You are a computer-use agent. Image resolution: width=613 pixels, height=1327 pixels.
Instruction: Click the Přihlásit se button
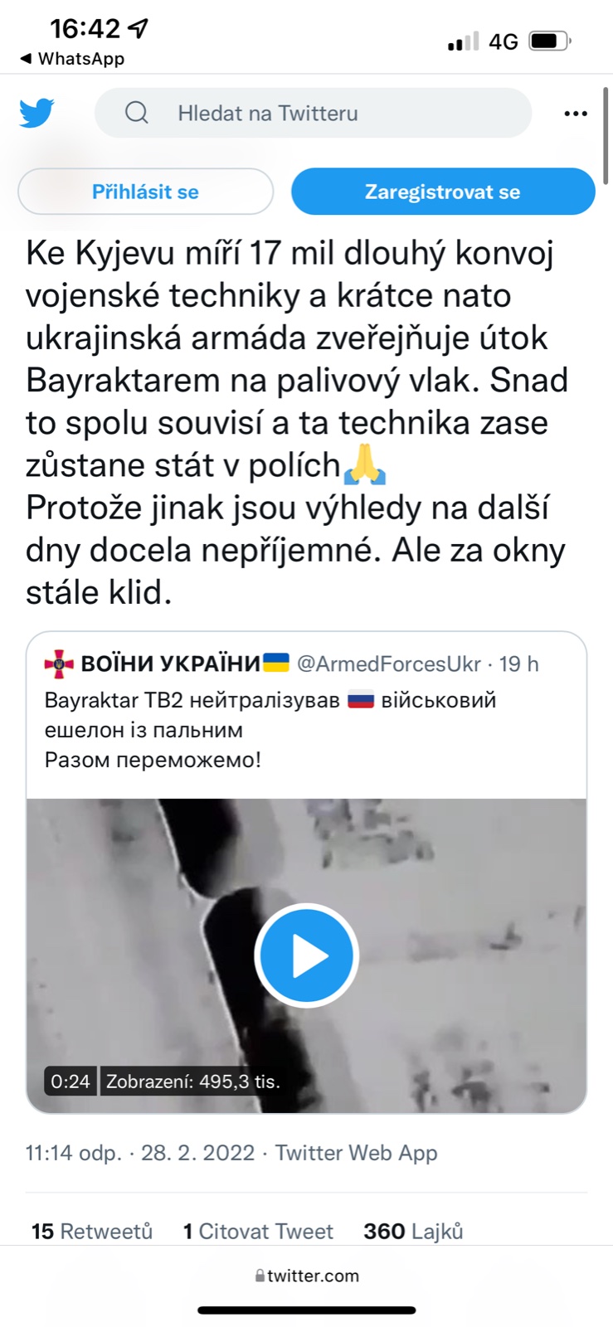click(x=145, y=192)
